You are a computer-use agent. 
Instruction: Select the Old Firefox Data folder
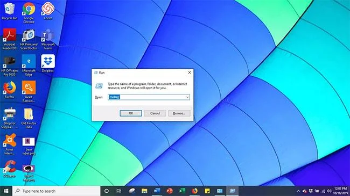[29, 118]
